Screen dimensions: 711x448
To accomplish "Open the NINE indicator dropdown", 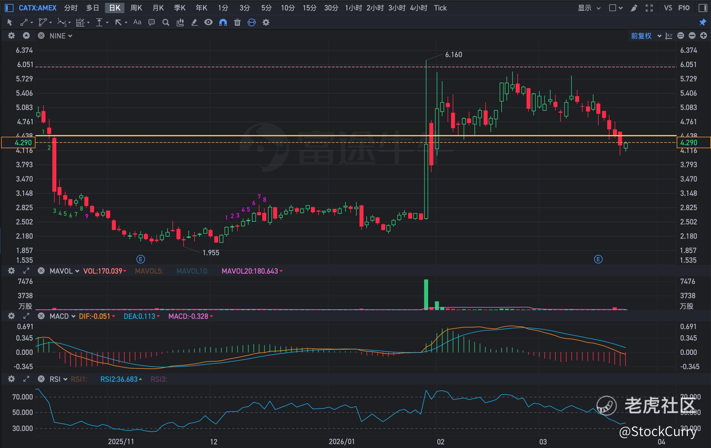I will click(x=61, y=36).
